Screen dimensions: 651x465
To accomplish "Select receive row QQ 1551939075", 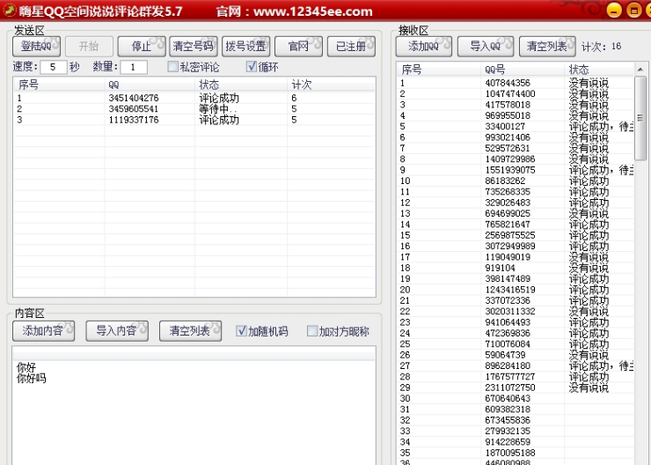I will 516,170.
